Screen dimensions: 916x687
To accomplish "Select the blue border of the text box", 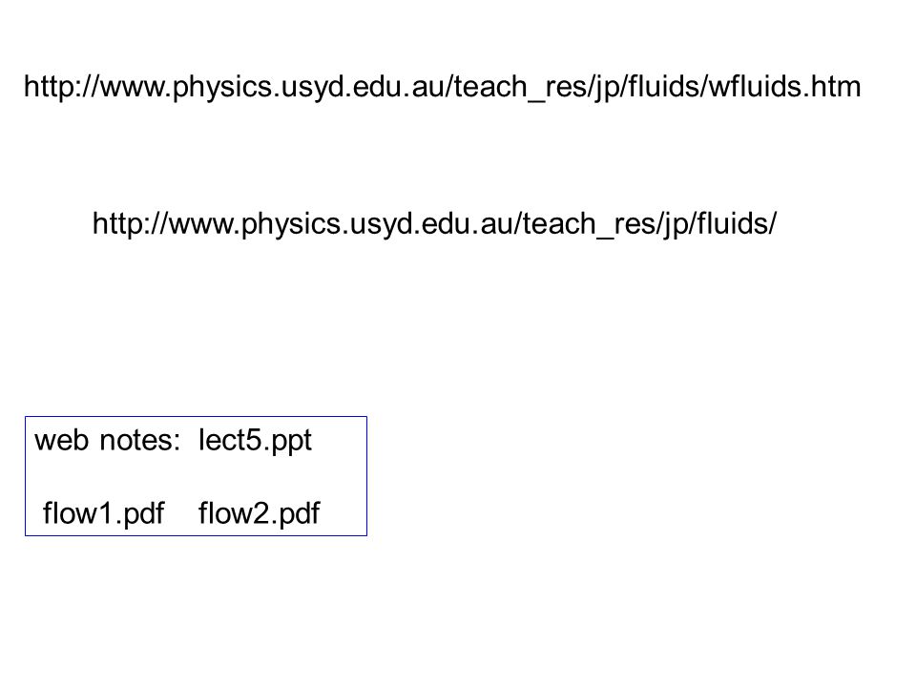I will [196, 417].
